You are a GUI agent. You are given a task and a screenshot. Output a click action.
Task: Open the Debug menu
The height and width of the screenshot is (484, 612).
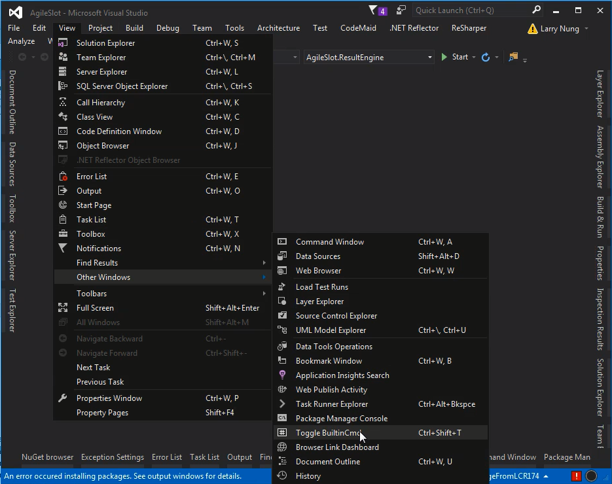click(168, 28)
